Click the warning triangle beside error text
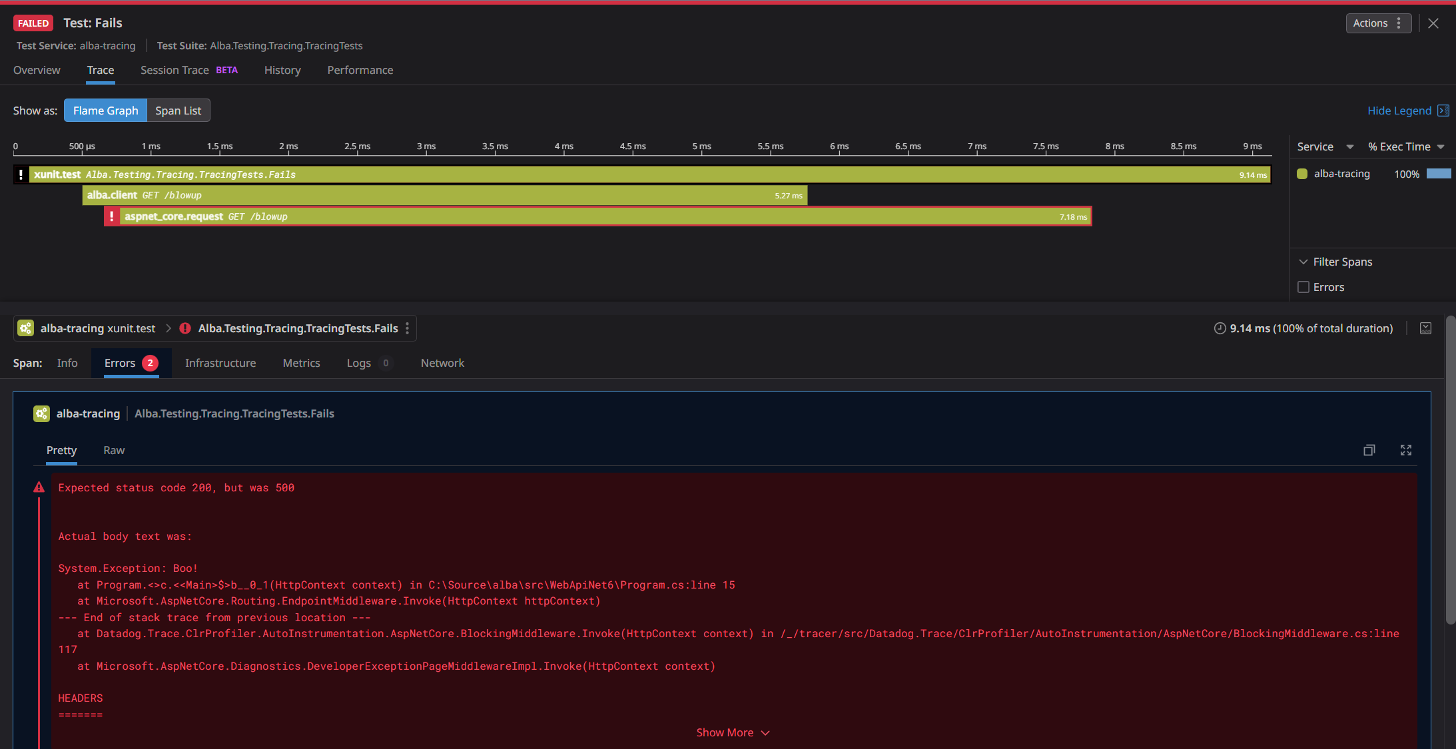The height and width of the screenshot is (749, 1456). pyautogui.click(x=39, y=487)
